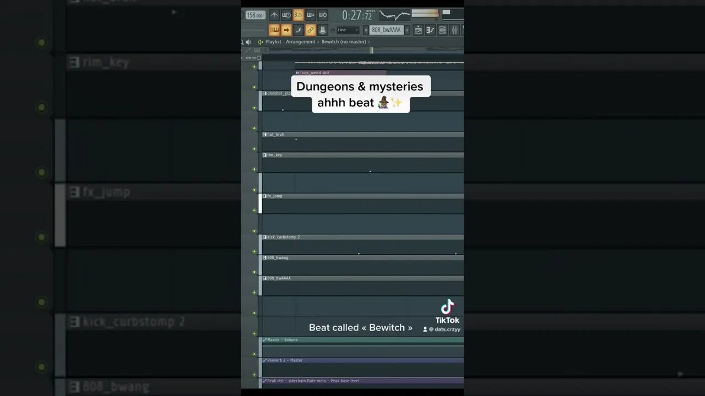Open clip menu icon of kick_curbstomp 2
705x396 pixels.
coord(264,237)
